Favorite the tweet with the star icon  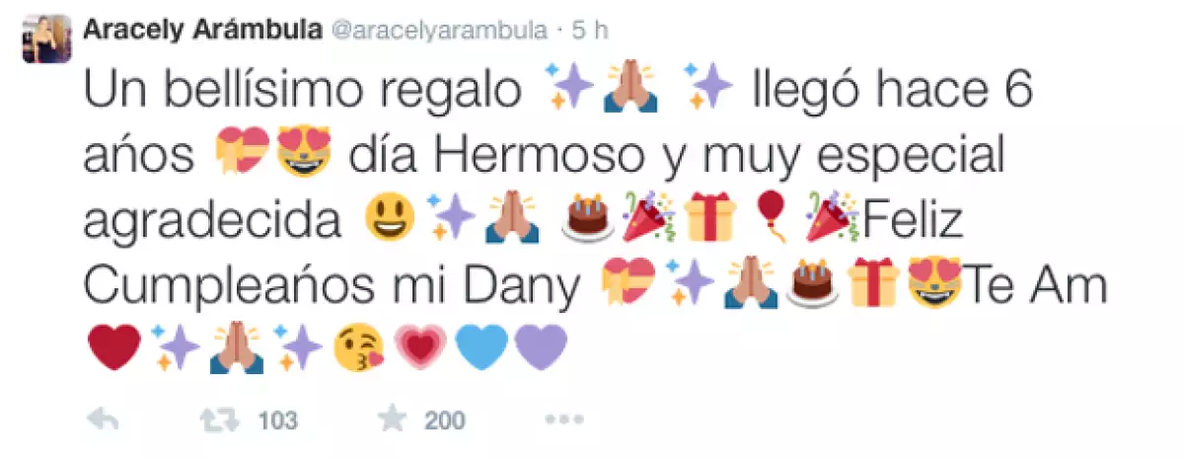click(393, 420)
